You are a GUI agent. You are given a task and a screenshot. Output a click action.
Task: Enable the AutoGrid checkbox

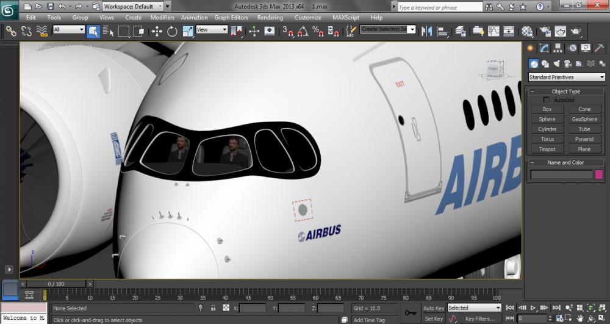[x=547, y=100]
